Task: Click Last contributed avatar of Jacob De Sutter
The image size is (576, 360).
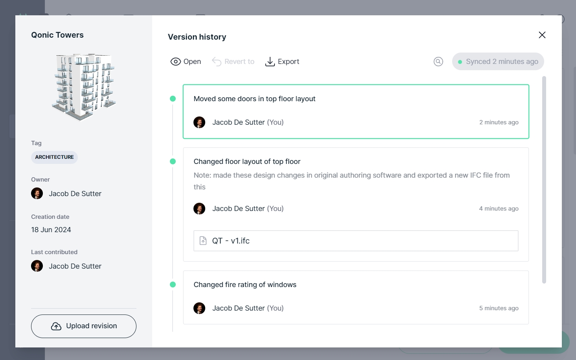Action: click(37, 266)
